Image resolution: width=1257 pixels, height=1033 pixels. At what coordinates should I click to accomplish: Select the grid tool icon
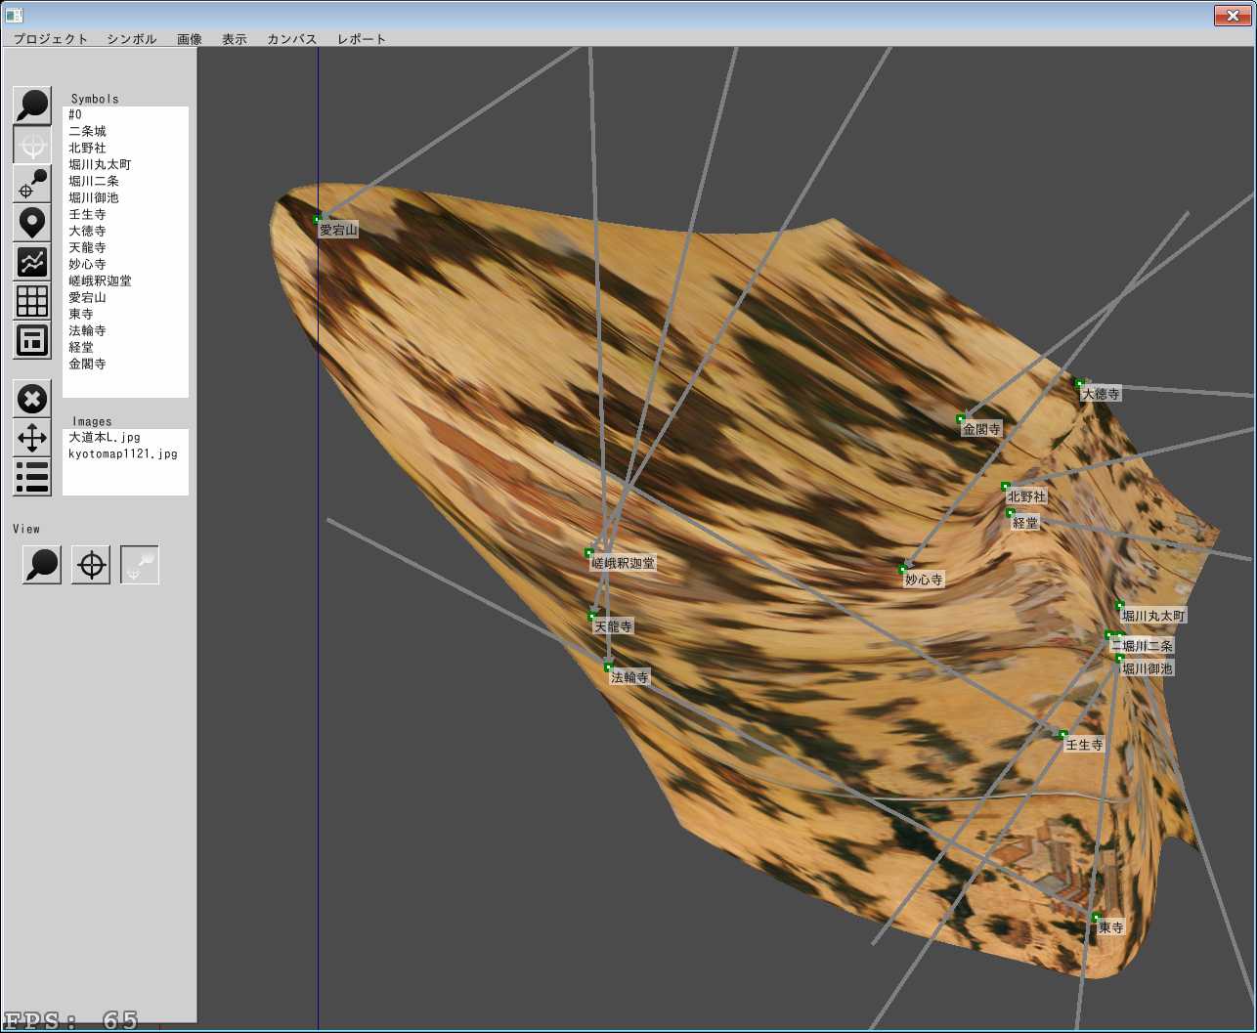click(x=32, y=301)
